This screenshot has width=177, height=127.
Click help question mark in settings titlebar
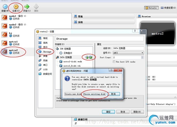[135, 31]
